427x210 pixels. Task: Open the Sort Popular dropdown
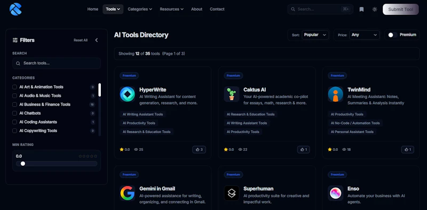click(315, 35)
